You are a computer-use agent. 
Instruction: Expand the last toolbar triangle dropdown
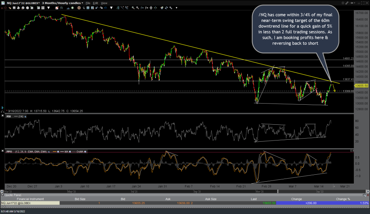[x=177, y=8]
